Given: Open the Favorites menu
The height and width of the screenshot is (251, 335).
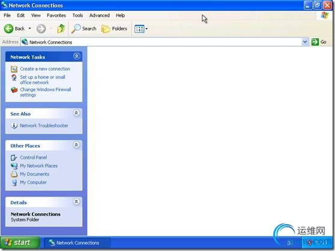Looking at the screenshot, I should (56, 16).
